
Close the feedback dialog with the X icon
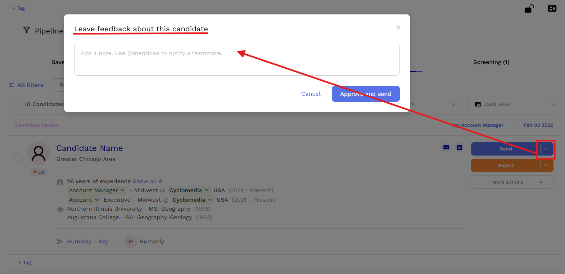(398, 27)
